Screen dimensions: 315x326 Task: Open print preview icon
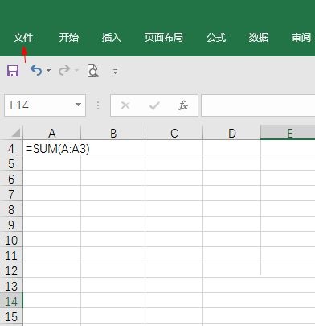tap(93, 71)
